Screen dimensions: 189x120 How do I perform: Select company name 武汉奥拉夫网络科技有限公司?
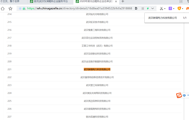(x=97, y=93)
